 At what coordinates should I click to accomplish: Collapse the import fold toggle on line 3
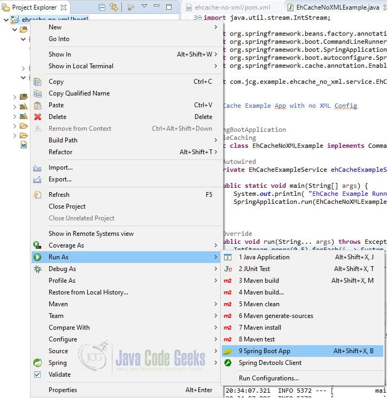[200, 18]
